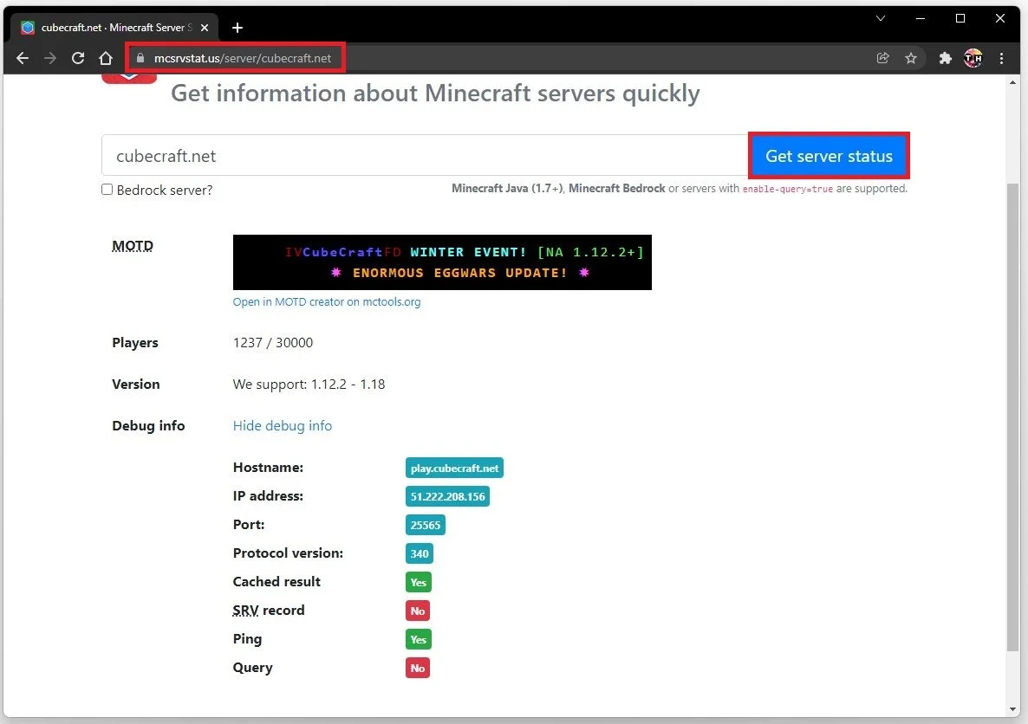The image size is (1028, 724).
Task: Open the extensions puzzle icon
Action: coord(945,58)
